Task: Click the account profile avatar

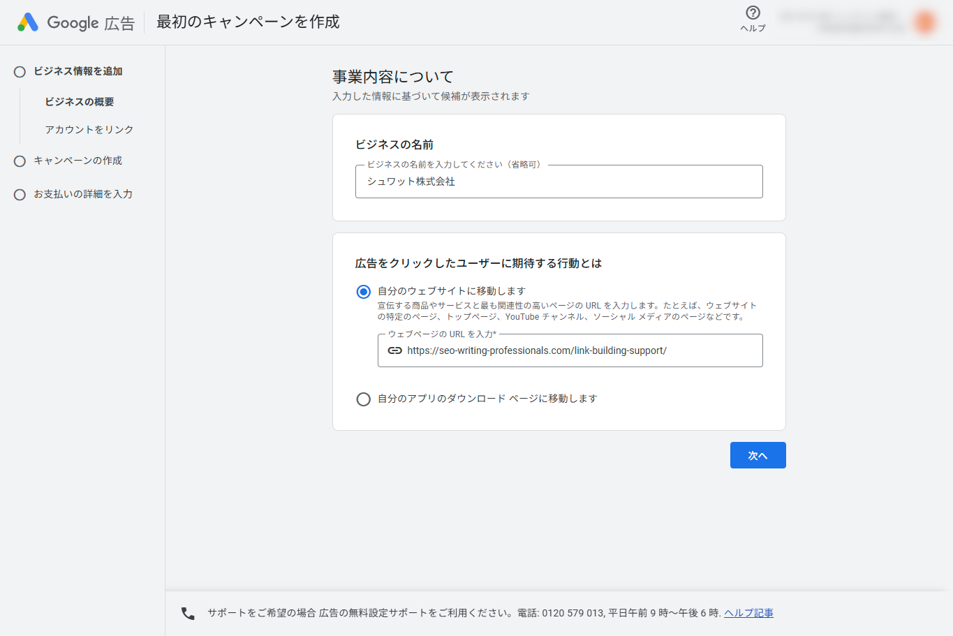Action: pos(924,22)
